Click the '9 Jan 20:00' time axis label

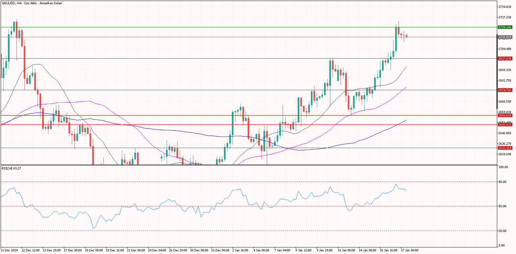point(325,250)
